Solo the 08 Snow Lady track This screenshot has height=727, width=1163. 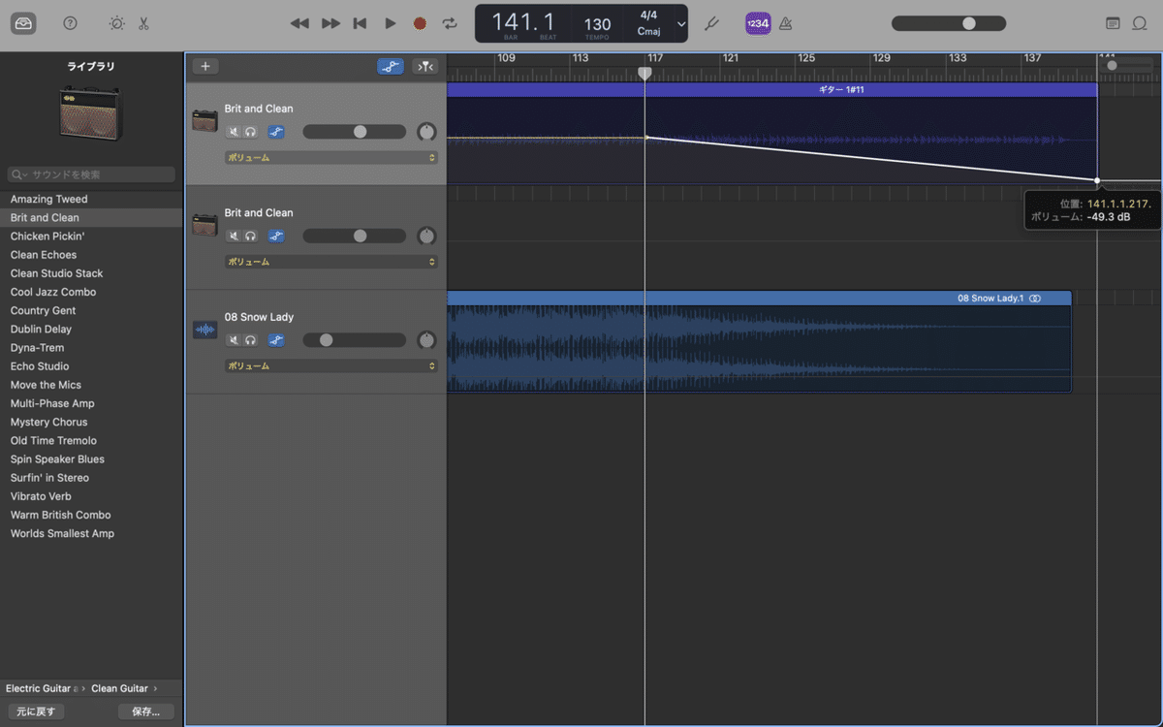250,340
